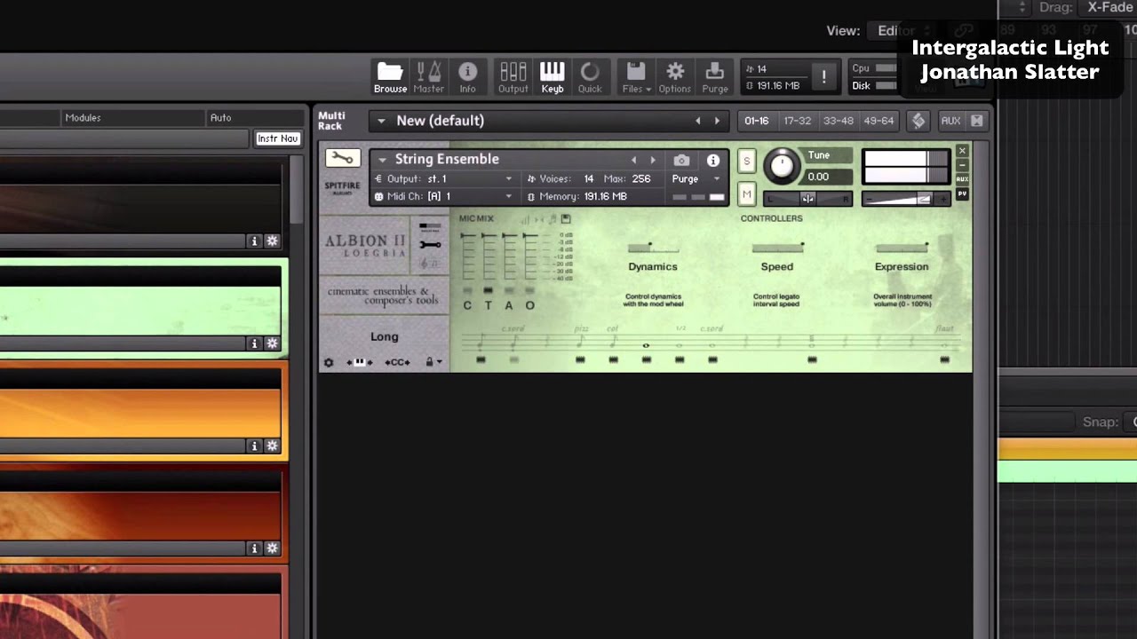The width and height of the screenshot is (1137, 639).
Task: Show the Master editor metronome panel
Action: click(x=428, y=77)
